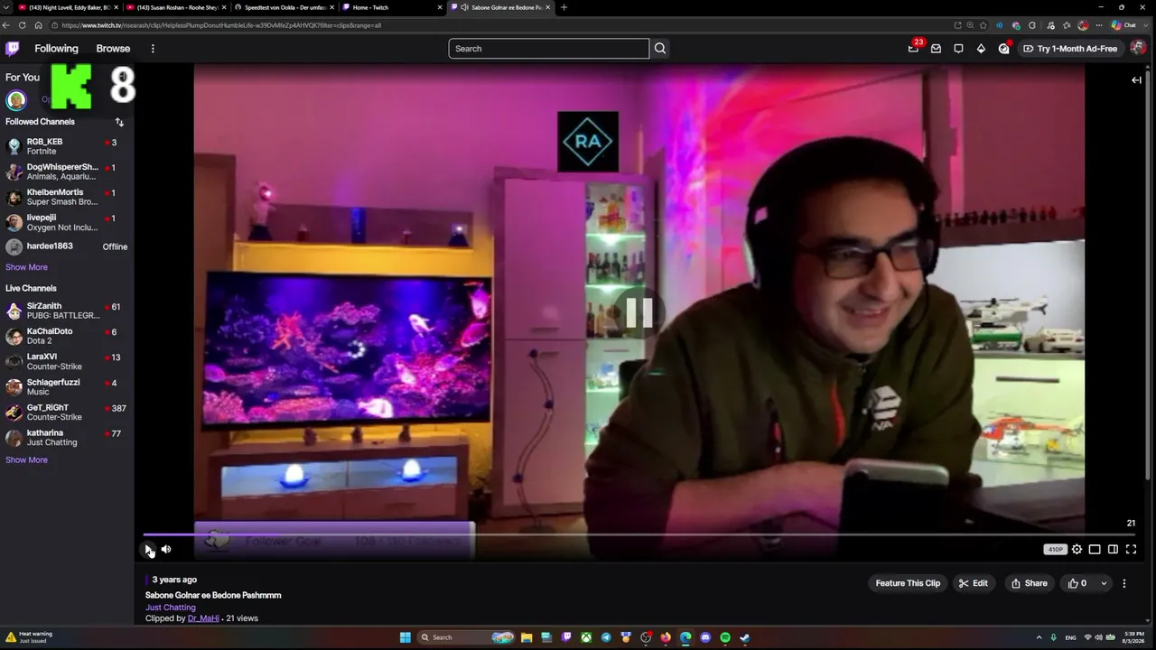
Task: Open the Schlagerfuzzi Music channel
Action: (x=67, y=386)
